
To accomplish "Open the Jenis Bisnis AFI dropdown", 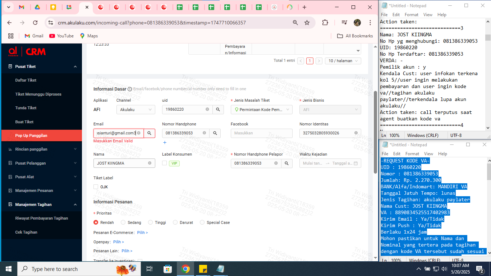I will tap(330, 110).
